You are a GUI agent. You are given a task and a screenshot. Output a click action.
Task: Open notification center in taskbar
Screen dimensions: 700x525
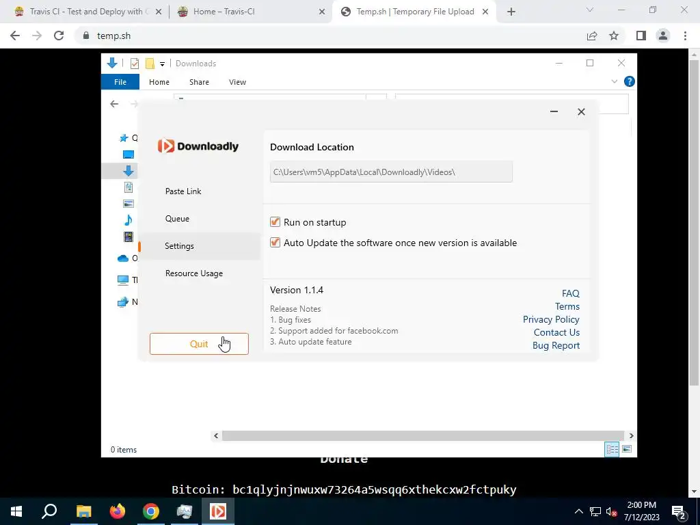tap(679, 511)
